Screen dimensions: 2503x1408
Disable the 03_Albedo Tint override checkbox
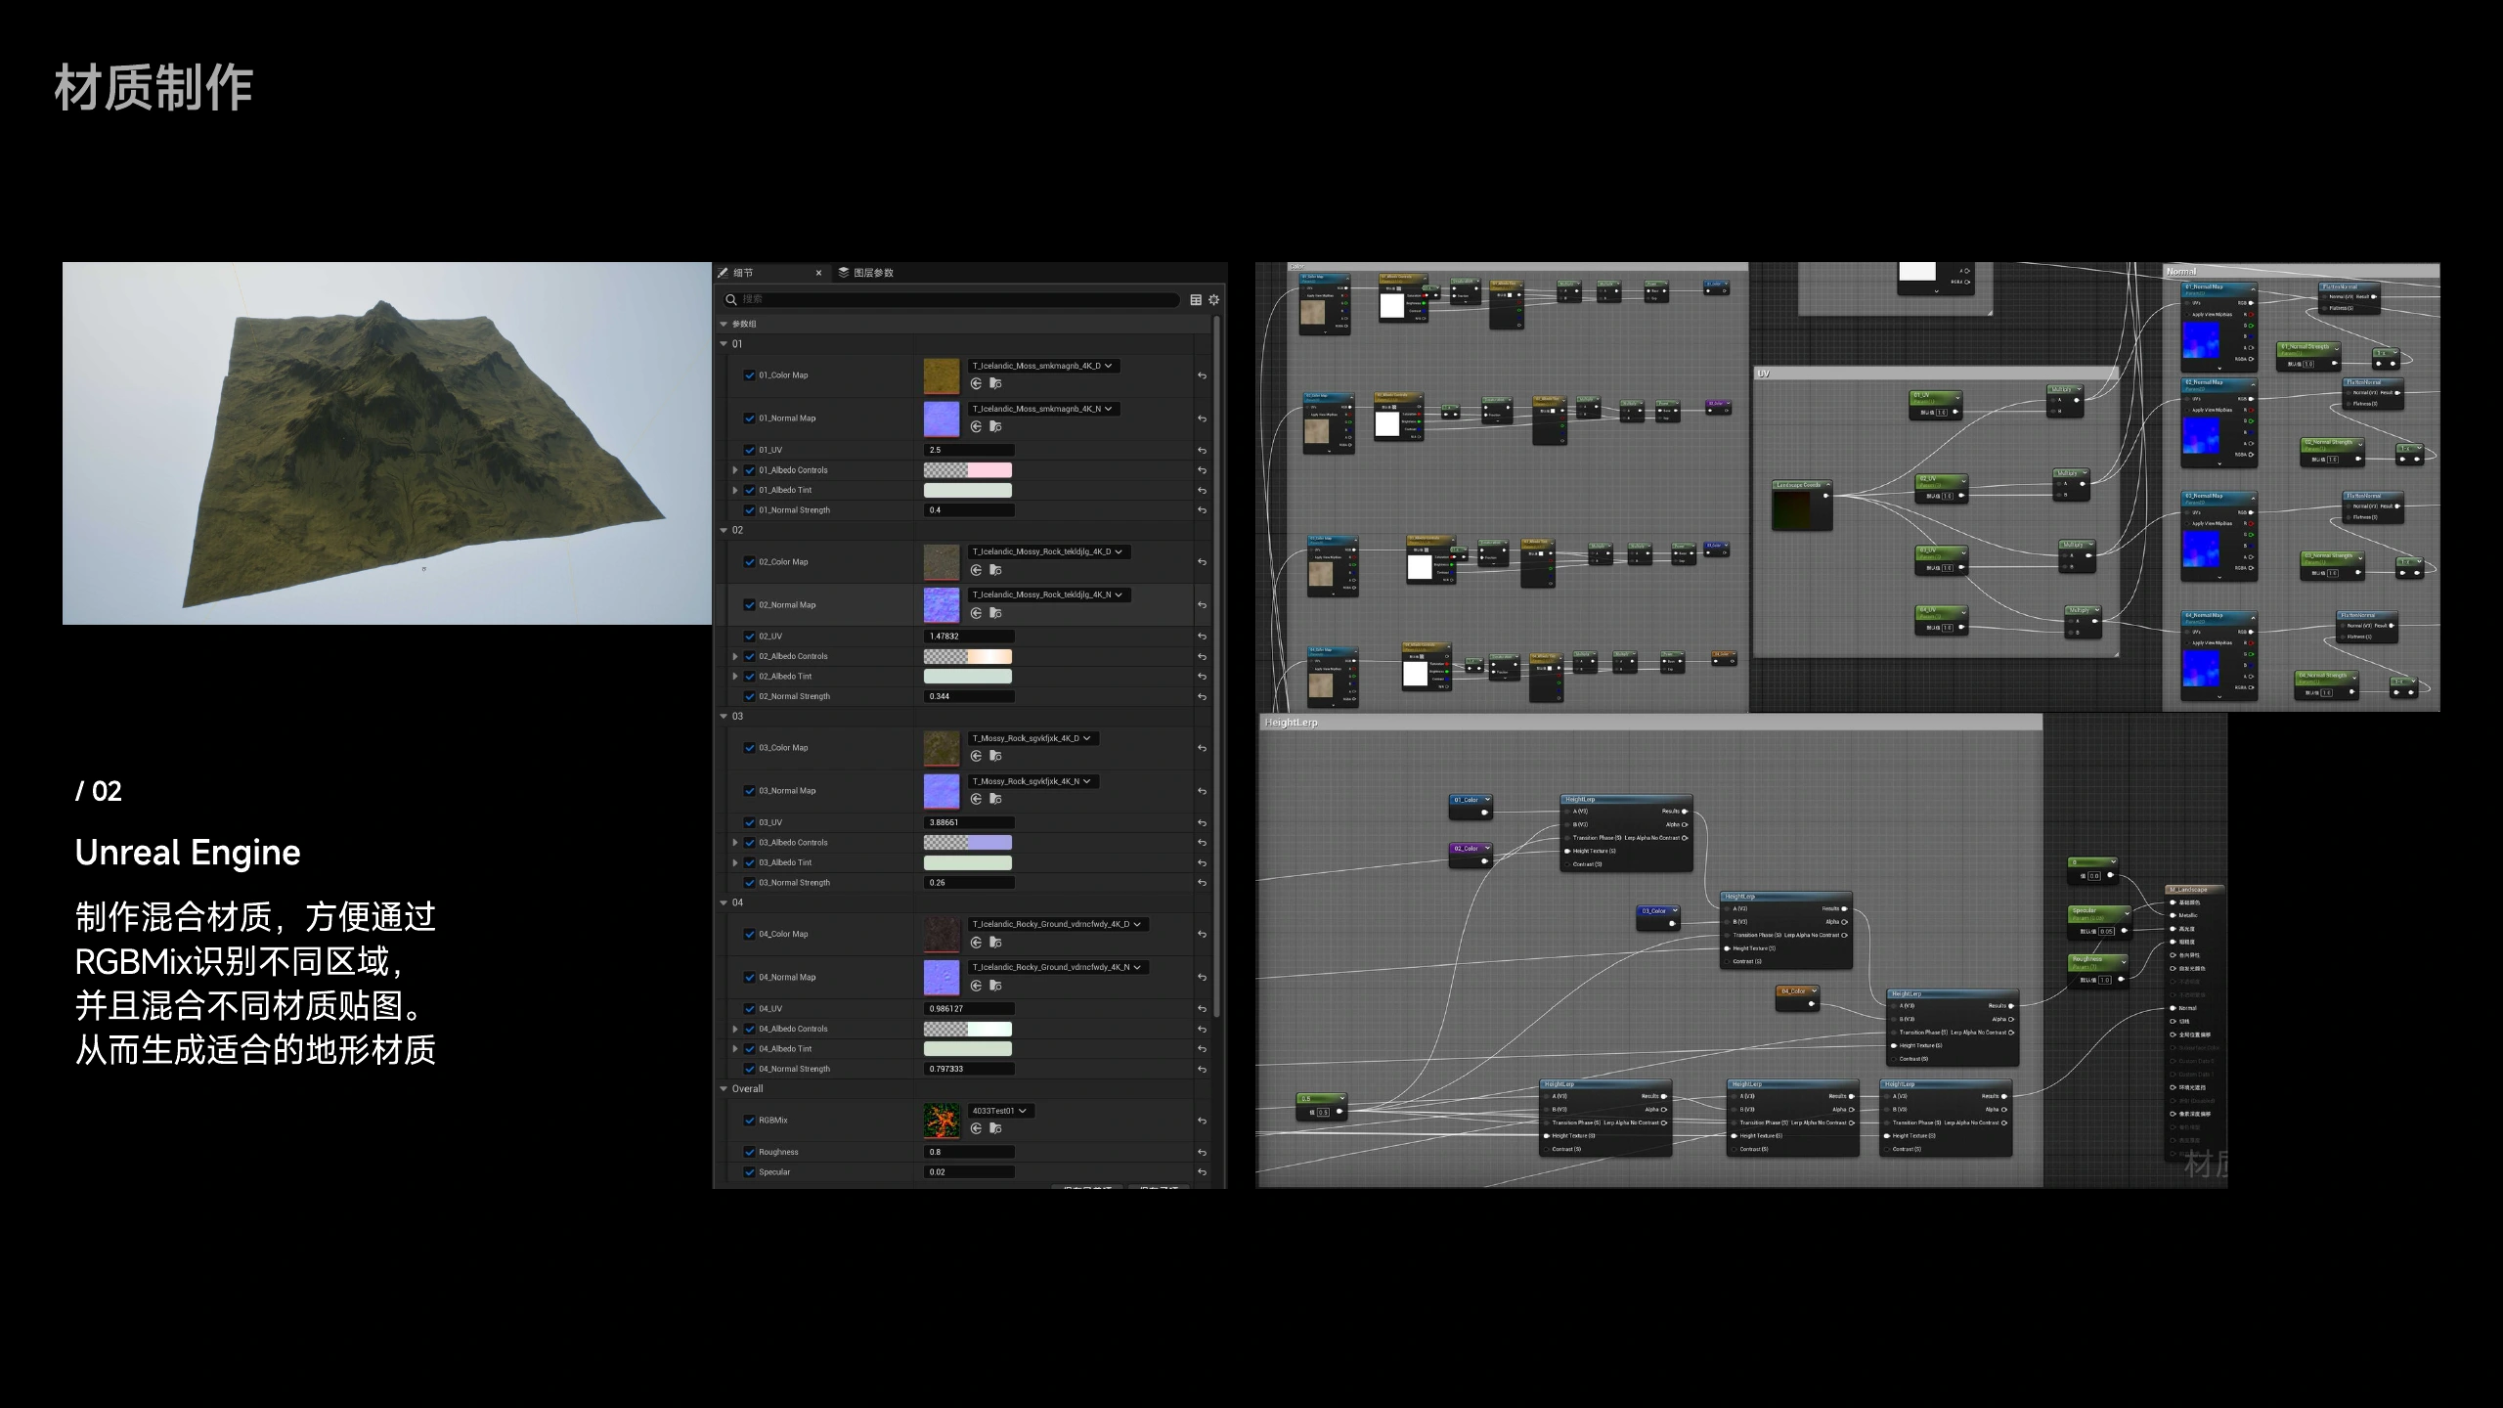[x=749, y=862]
